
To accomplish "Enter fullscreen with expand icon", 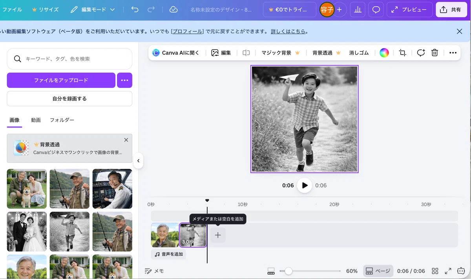I will [448, 271].
